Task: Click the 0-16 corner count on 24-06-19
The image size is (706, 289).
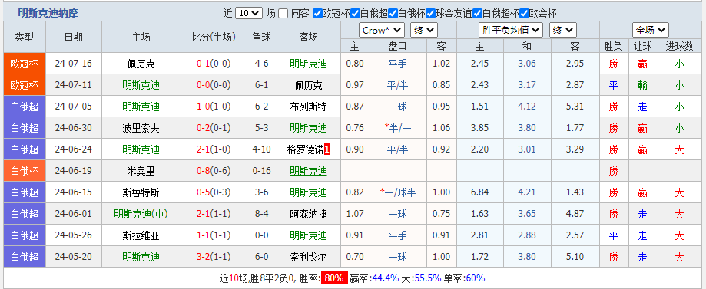Action: click(x=262, y=171)
